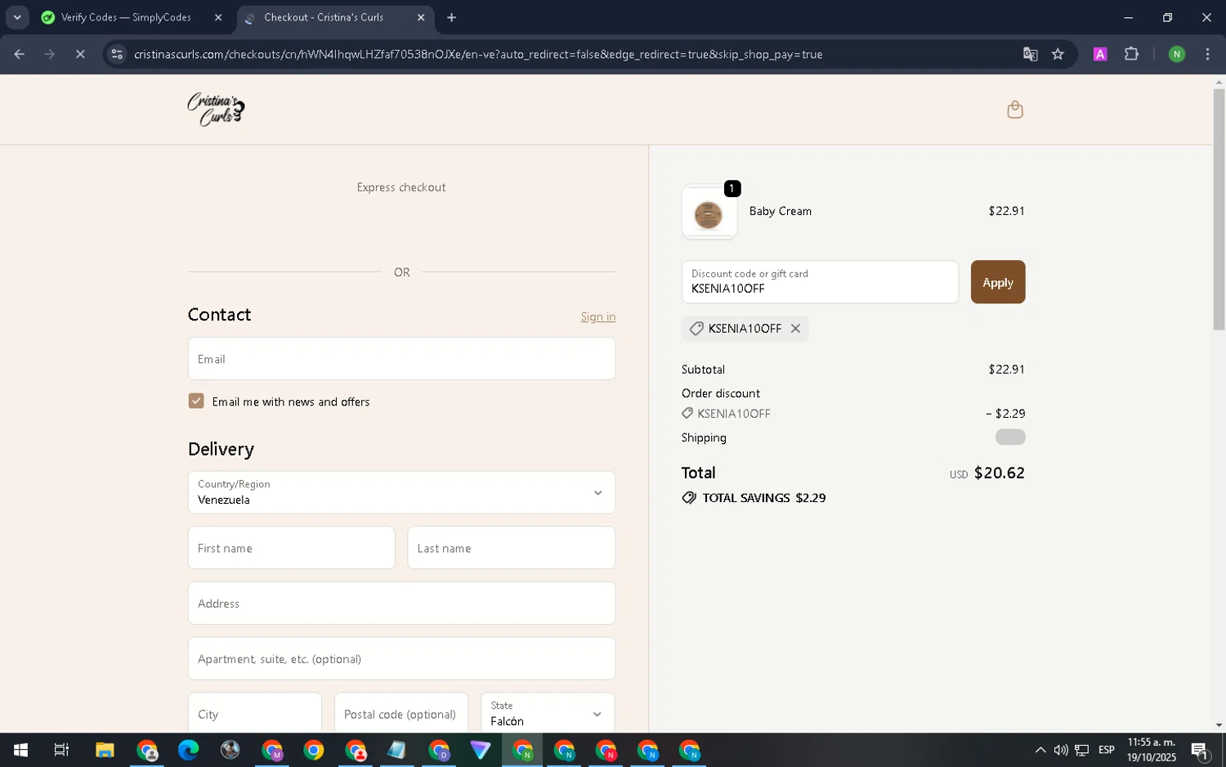The height and width of the screenshot is (767, 1226).
Task: Open the Google Translate page icon
Action: point(1030,54)
